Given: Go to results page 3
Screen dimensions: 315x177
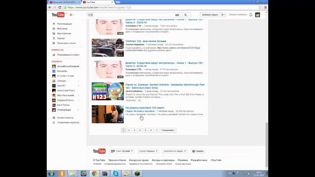Looking at the screenshot, I should pyautogui.click(x=134, y=130).
